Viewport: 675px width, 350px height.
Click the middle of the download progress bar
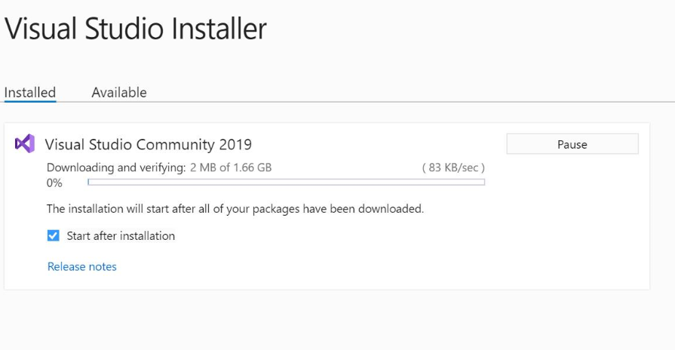(287, 182)
